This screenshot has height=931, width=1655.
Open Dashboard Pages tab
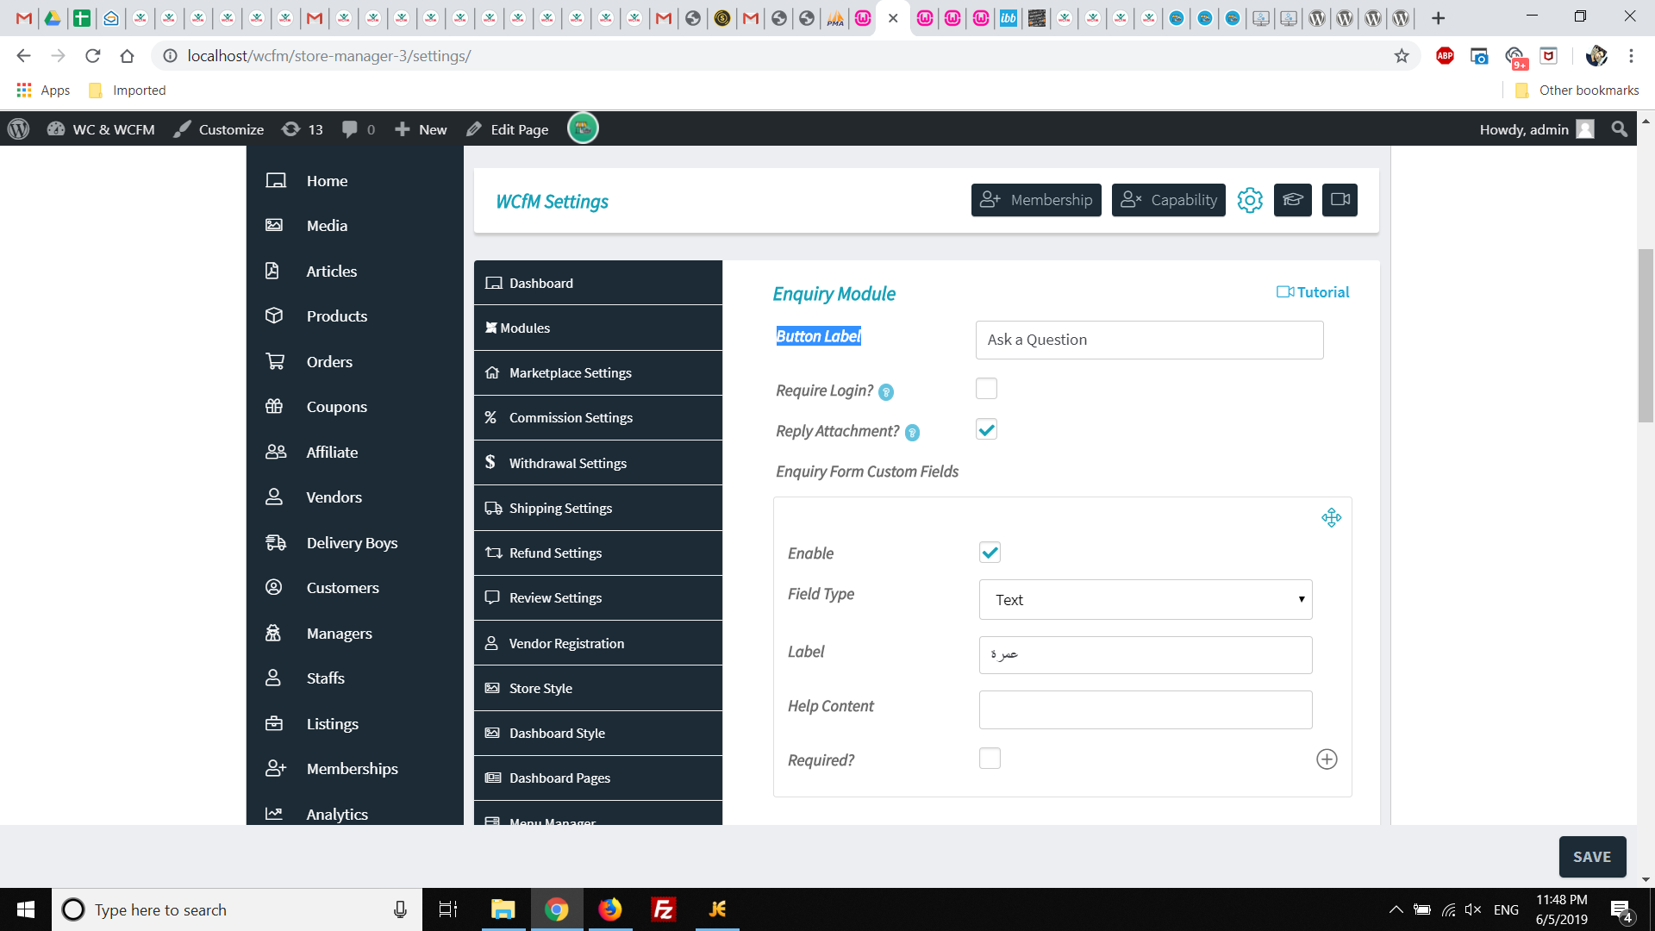[x=598, y=778]
